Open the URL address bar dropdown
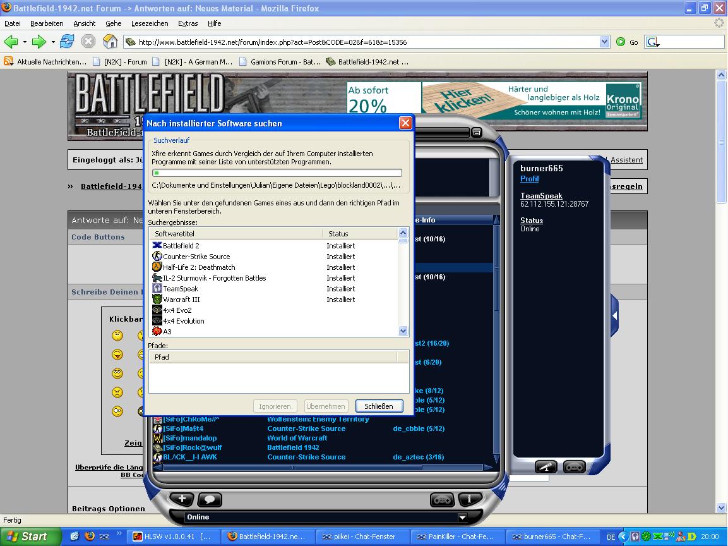Viewport: 728px width, 546px height. click(604, 42)
